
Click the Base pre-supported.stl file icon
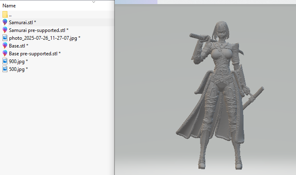coord(5,53)
